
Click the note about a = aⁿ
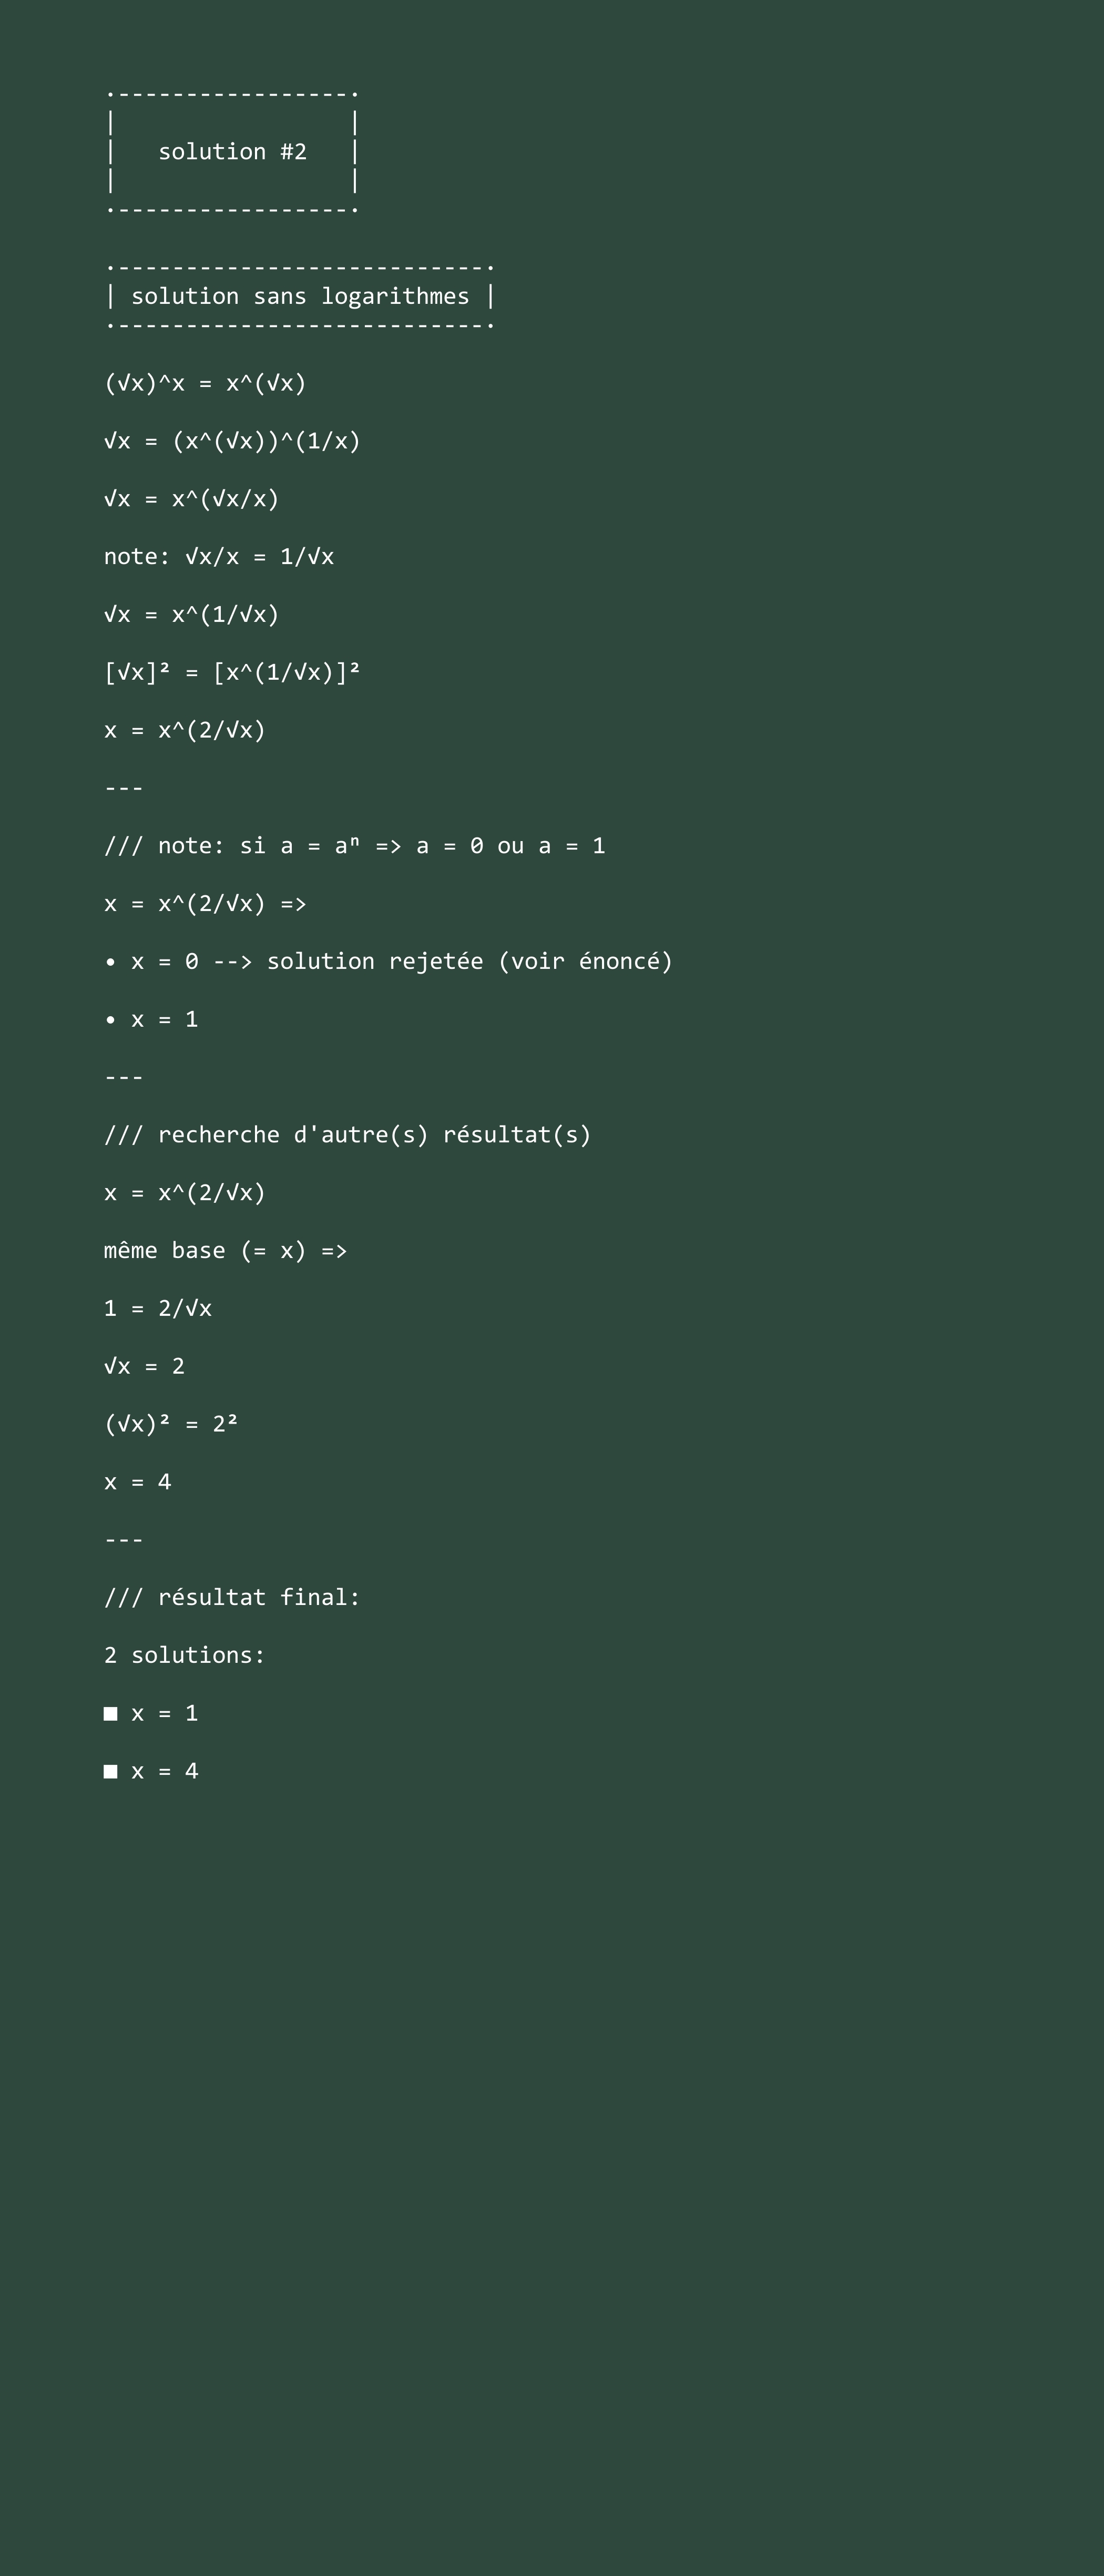point(355,846)
